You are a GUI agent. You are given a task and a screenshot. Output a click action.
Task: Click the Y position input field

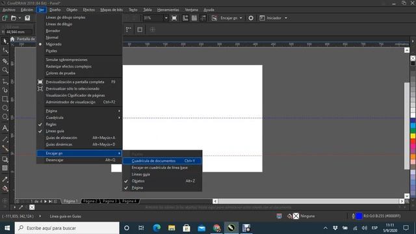pyautogui.click(x=19, y=32)
